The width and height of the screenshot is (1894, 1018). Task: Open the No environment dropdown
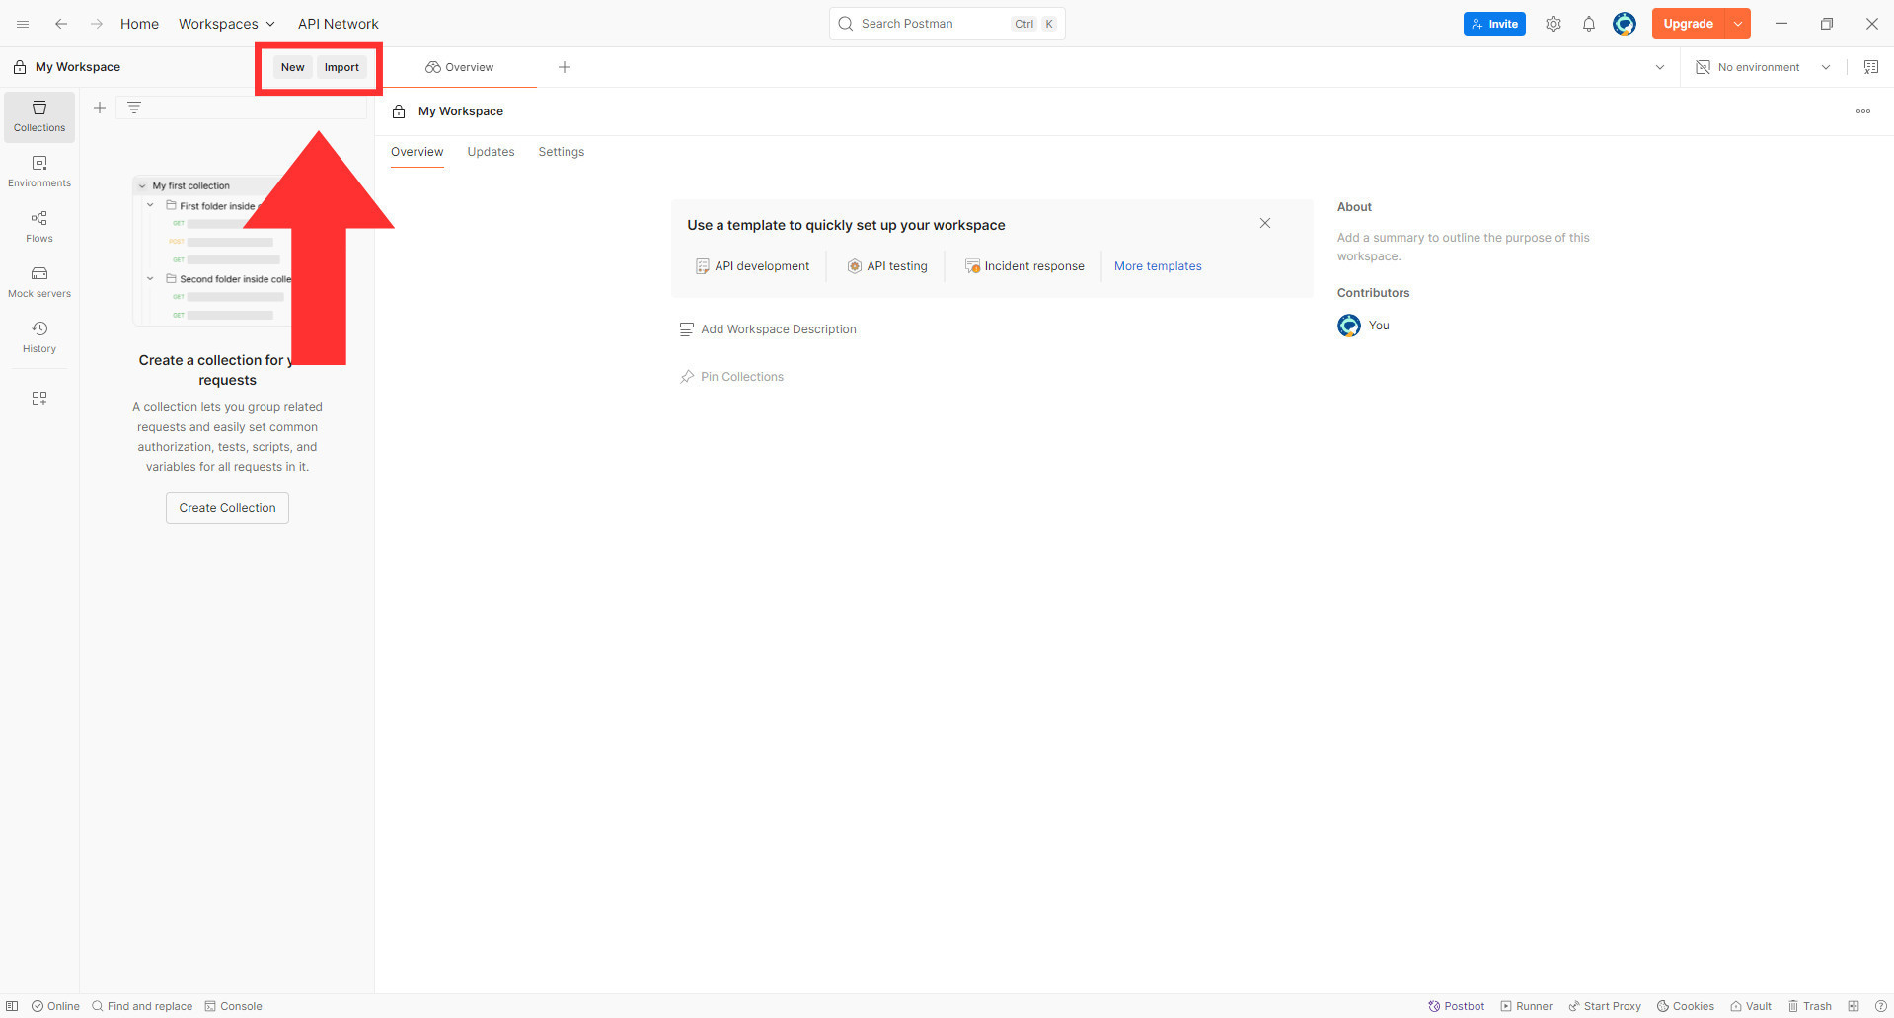pyautogui.click(x=1763, y=67)
